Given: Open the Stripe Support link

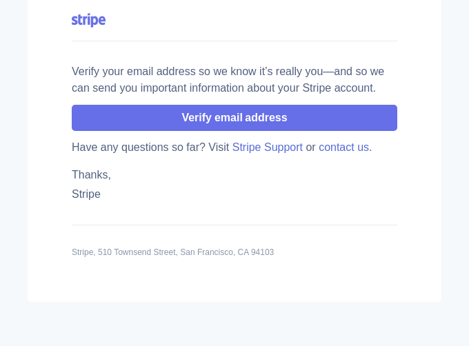Looking at the screenshot, I should pos(268,147).
